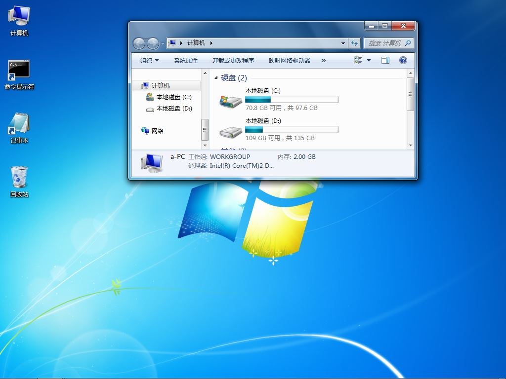Refresh the address bar location
The width and height of the screenshot is (506, 379).
coord(354,43)
